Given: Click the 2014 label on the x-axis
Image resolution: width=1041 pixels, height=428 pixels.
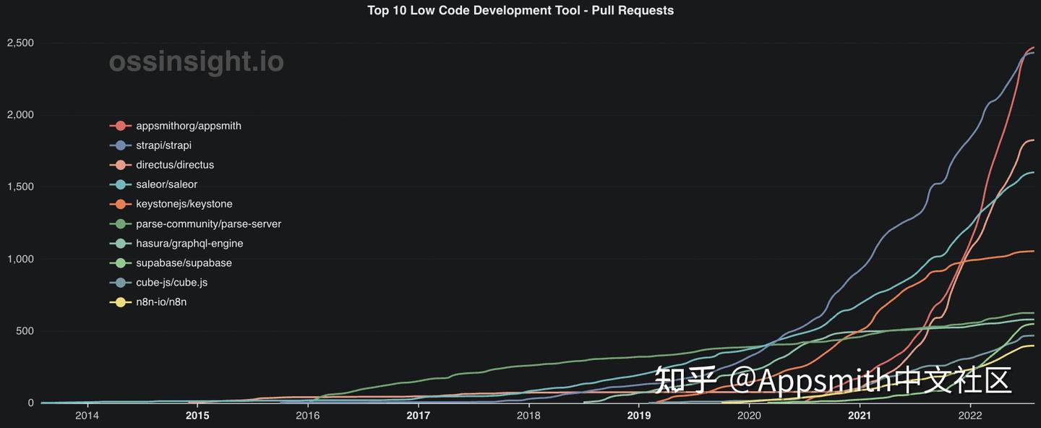Looking at the screenshot, I should [86, 415].
